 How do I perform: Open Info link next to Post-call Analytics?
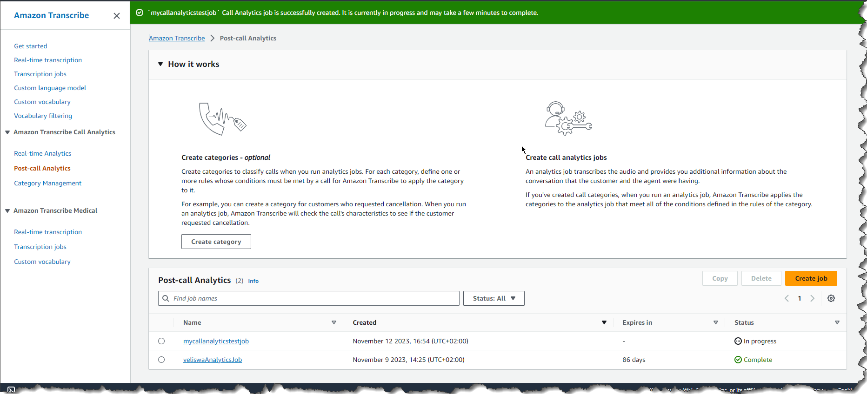click(x=253, y=281)
